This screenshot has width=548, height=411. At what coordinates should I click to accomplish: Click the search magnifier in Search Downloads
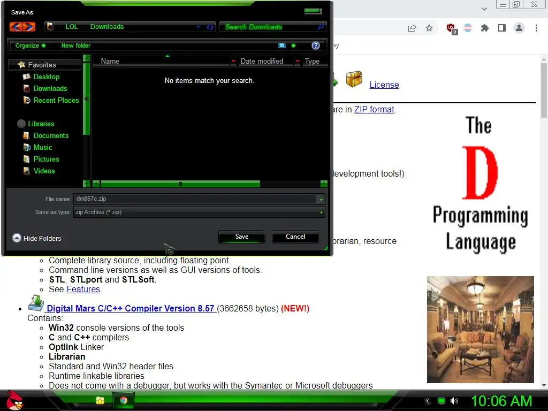[x=321, y=27]
